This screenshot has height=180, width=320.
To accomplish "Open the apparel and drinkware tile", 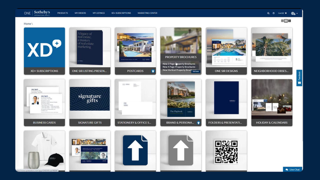I will coord(44,151).
